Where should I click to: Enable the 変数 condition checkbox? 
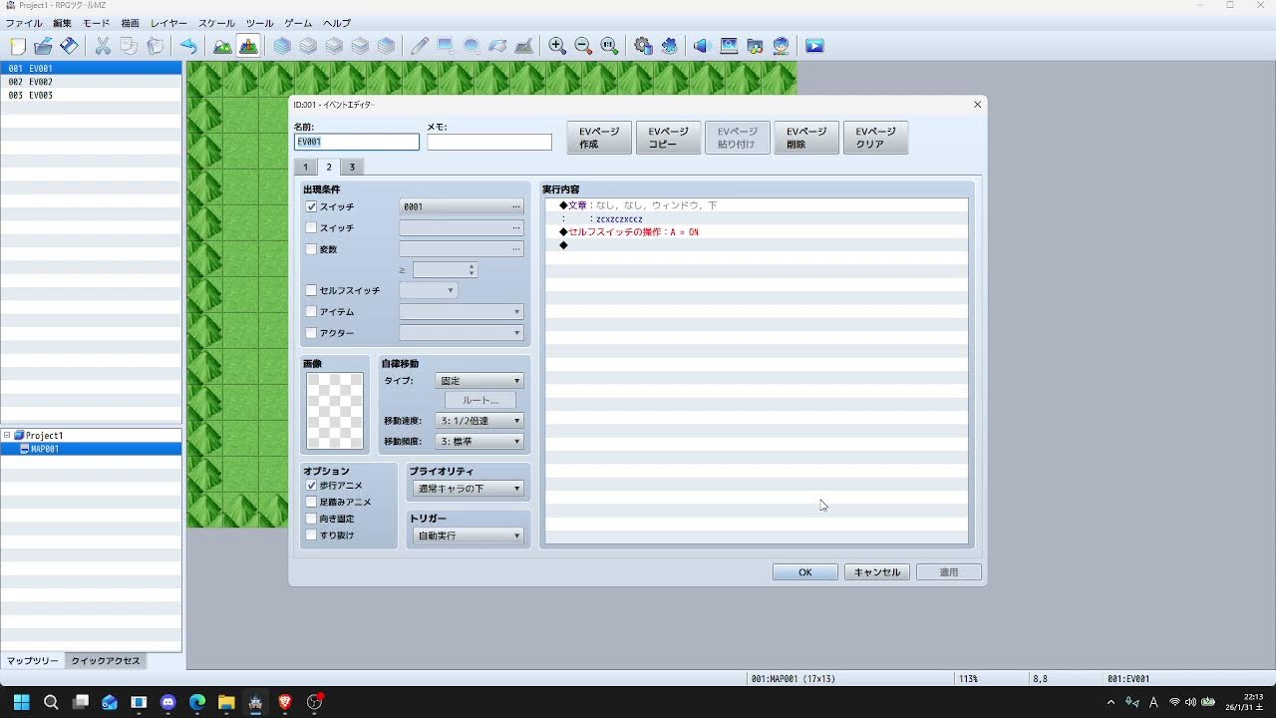tap(311, 249)
